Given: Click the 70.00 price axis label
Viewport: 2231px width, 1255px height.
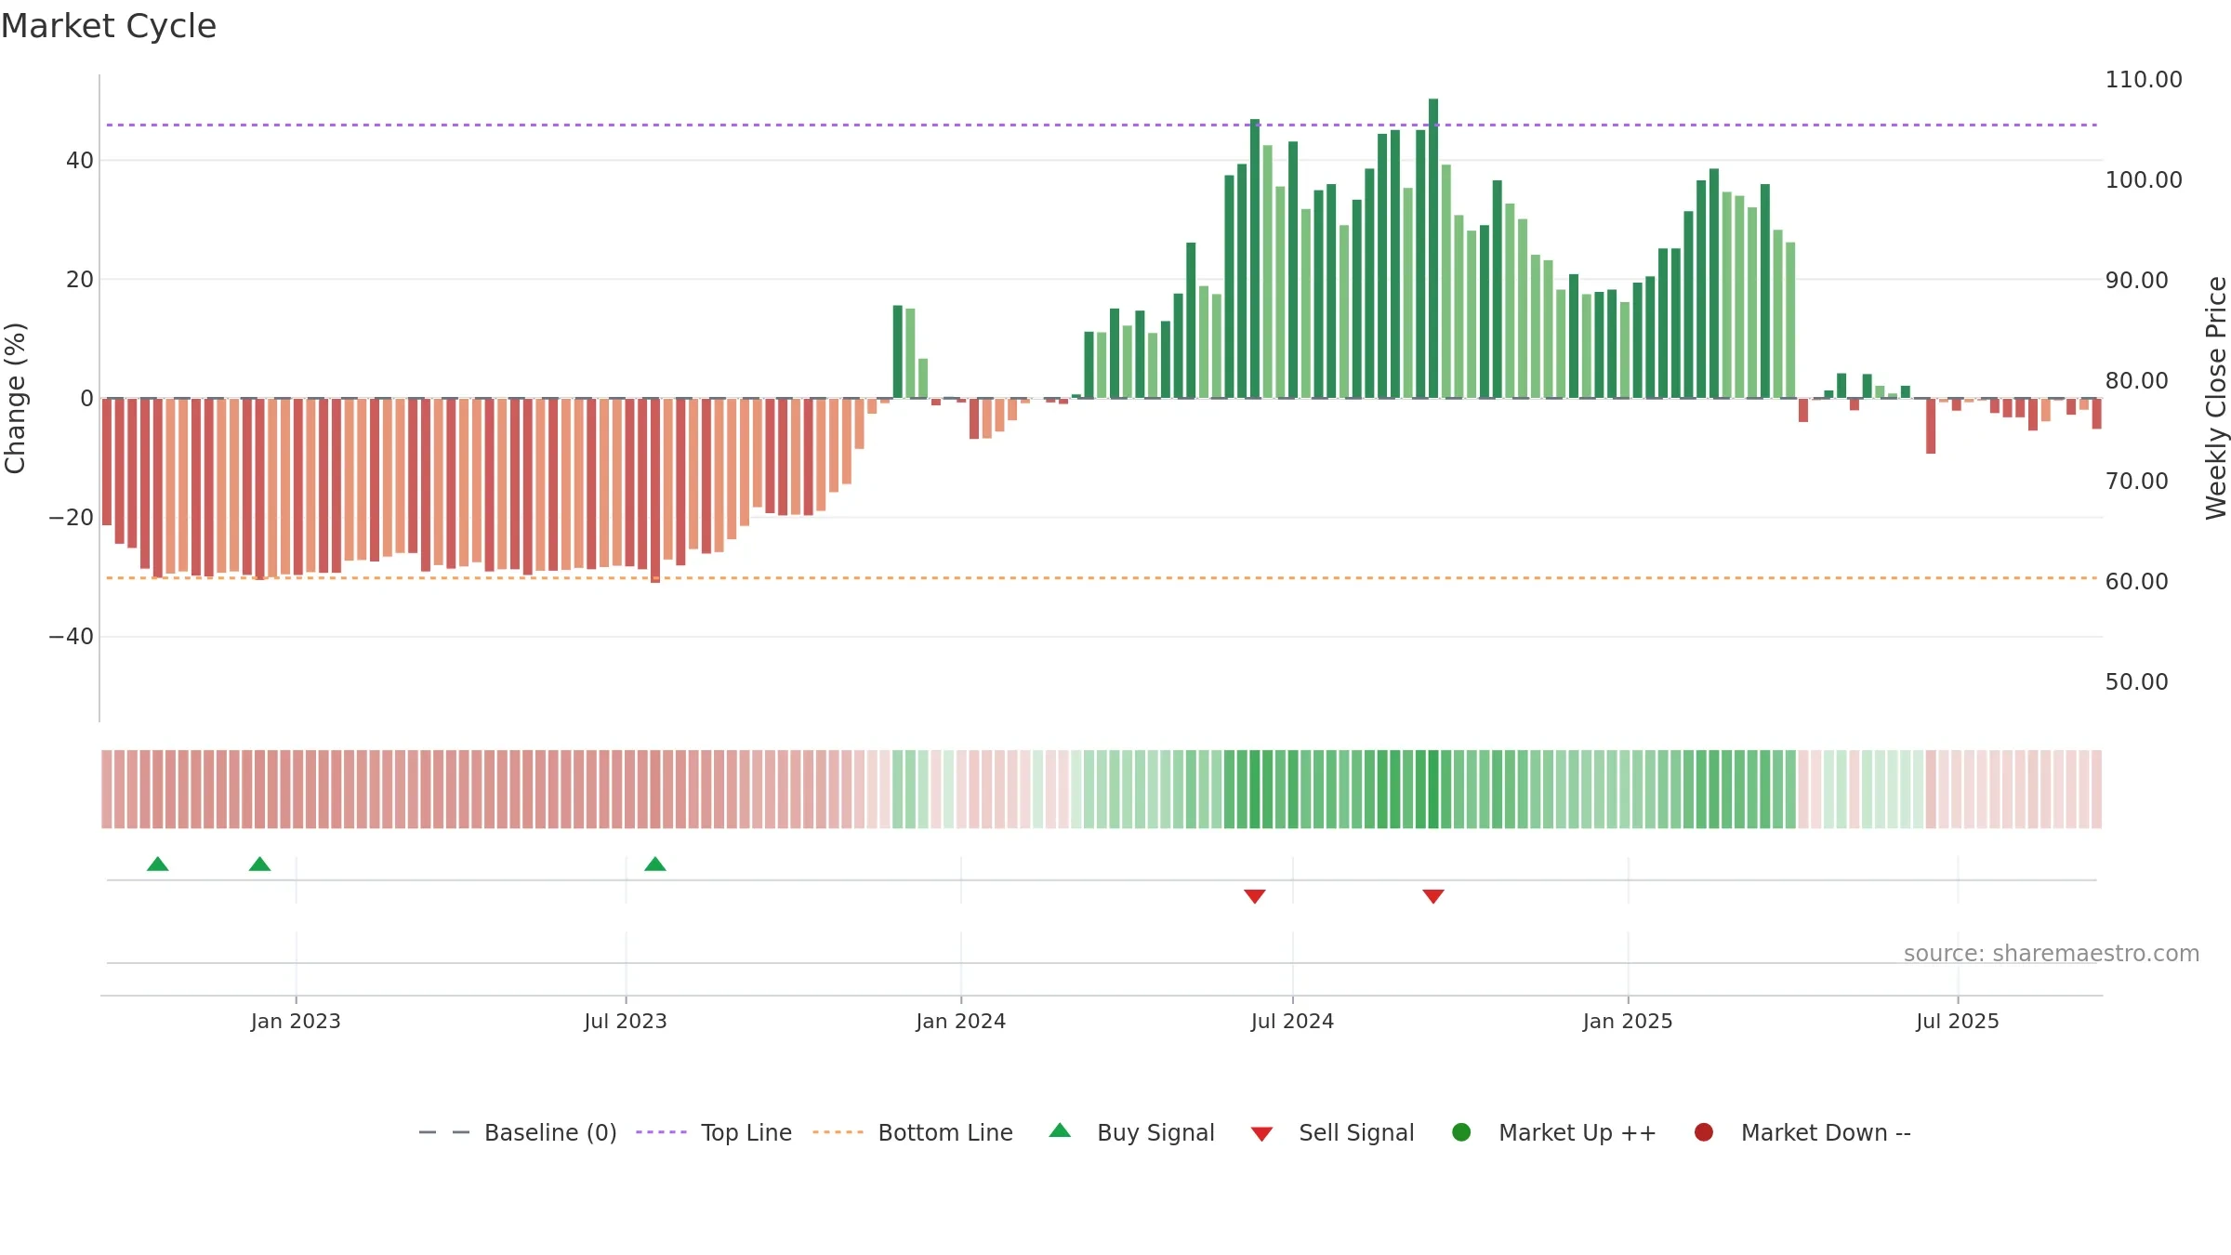Looking at the screenshot, I should coord(2136,481).
